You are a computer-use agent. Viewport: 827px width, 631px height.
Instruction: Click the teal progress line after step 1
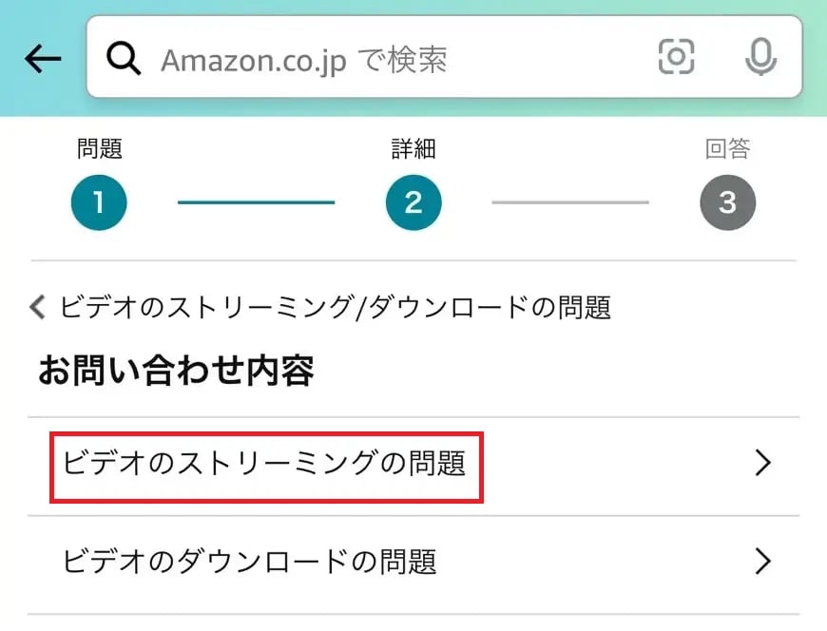coord(256,202)
